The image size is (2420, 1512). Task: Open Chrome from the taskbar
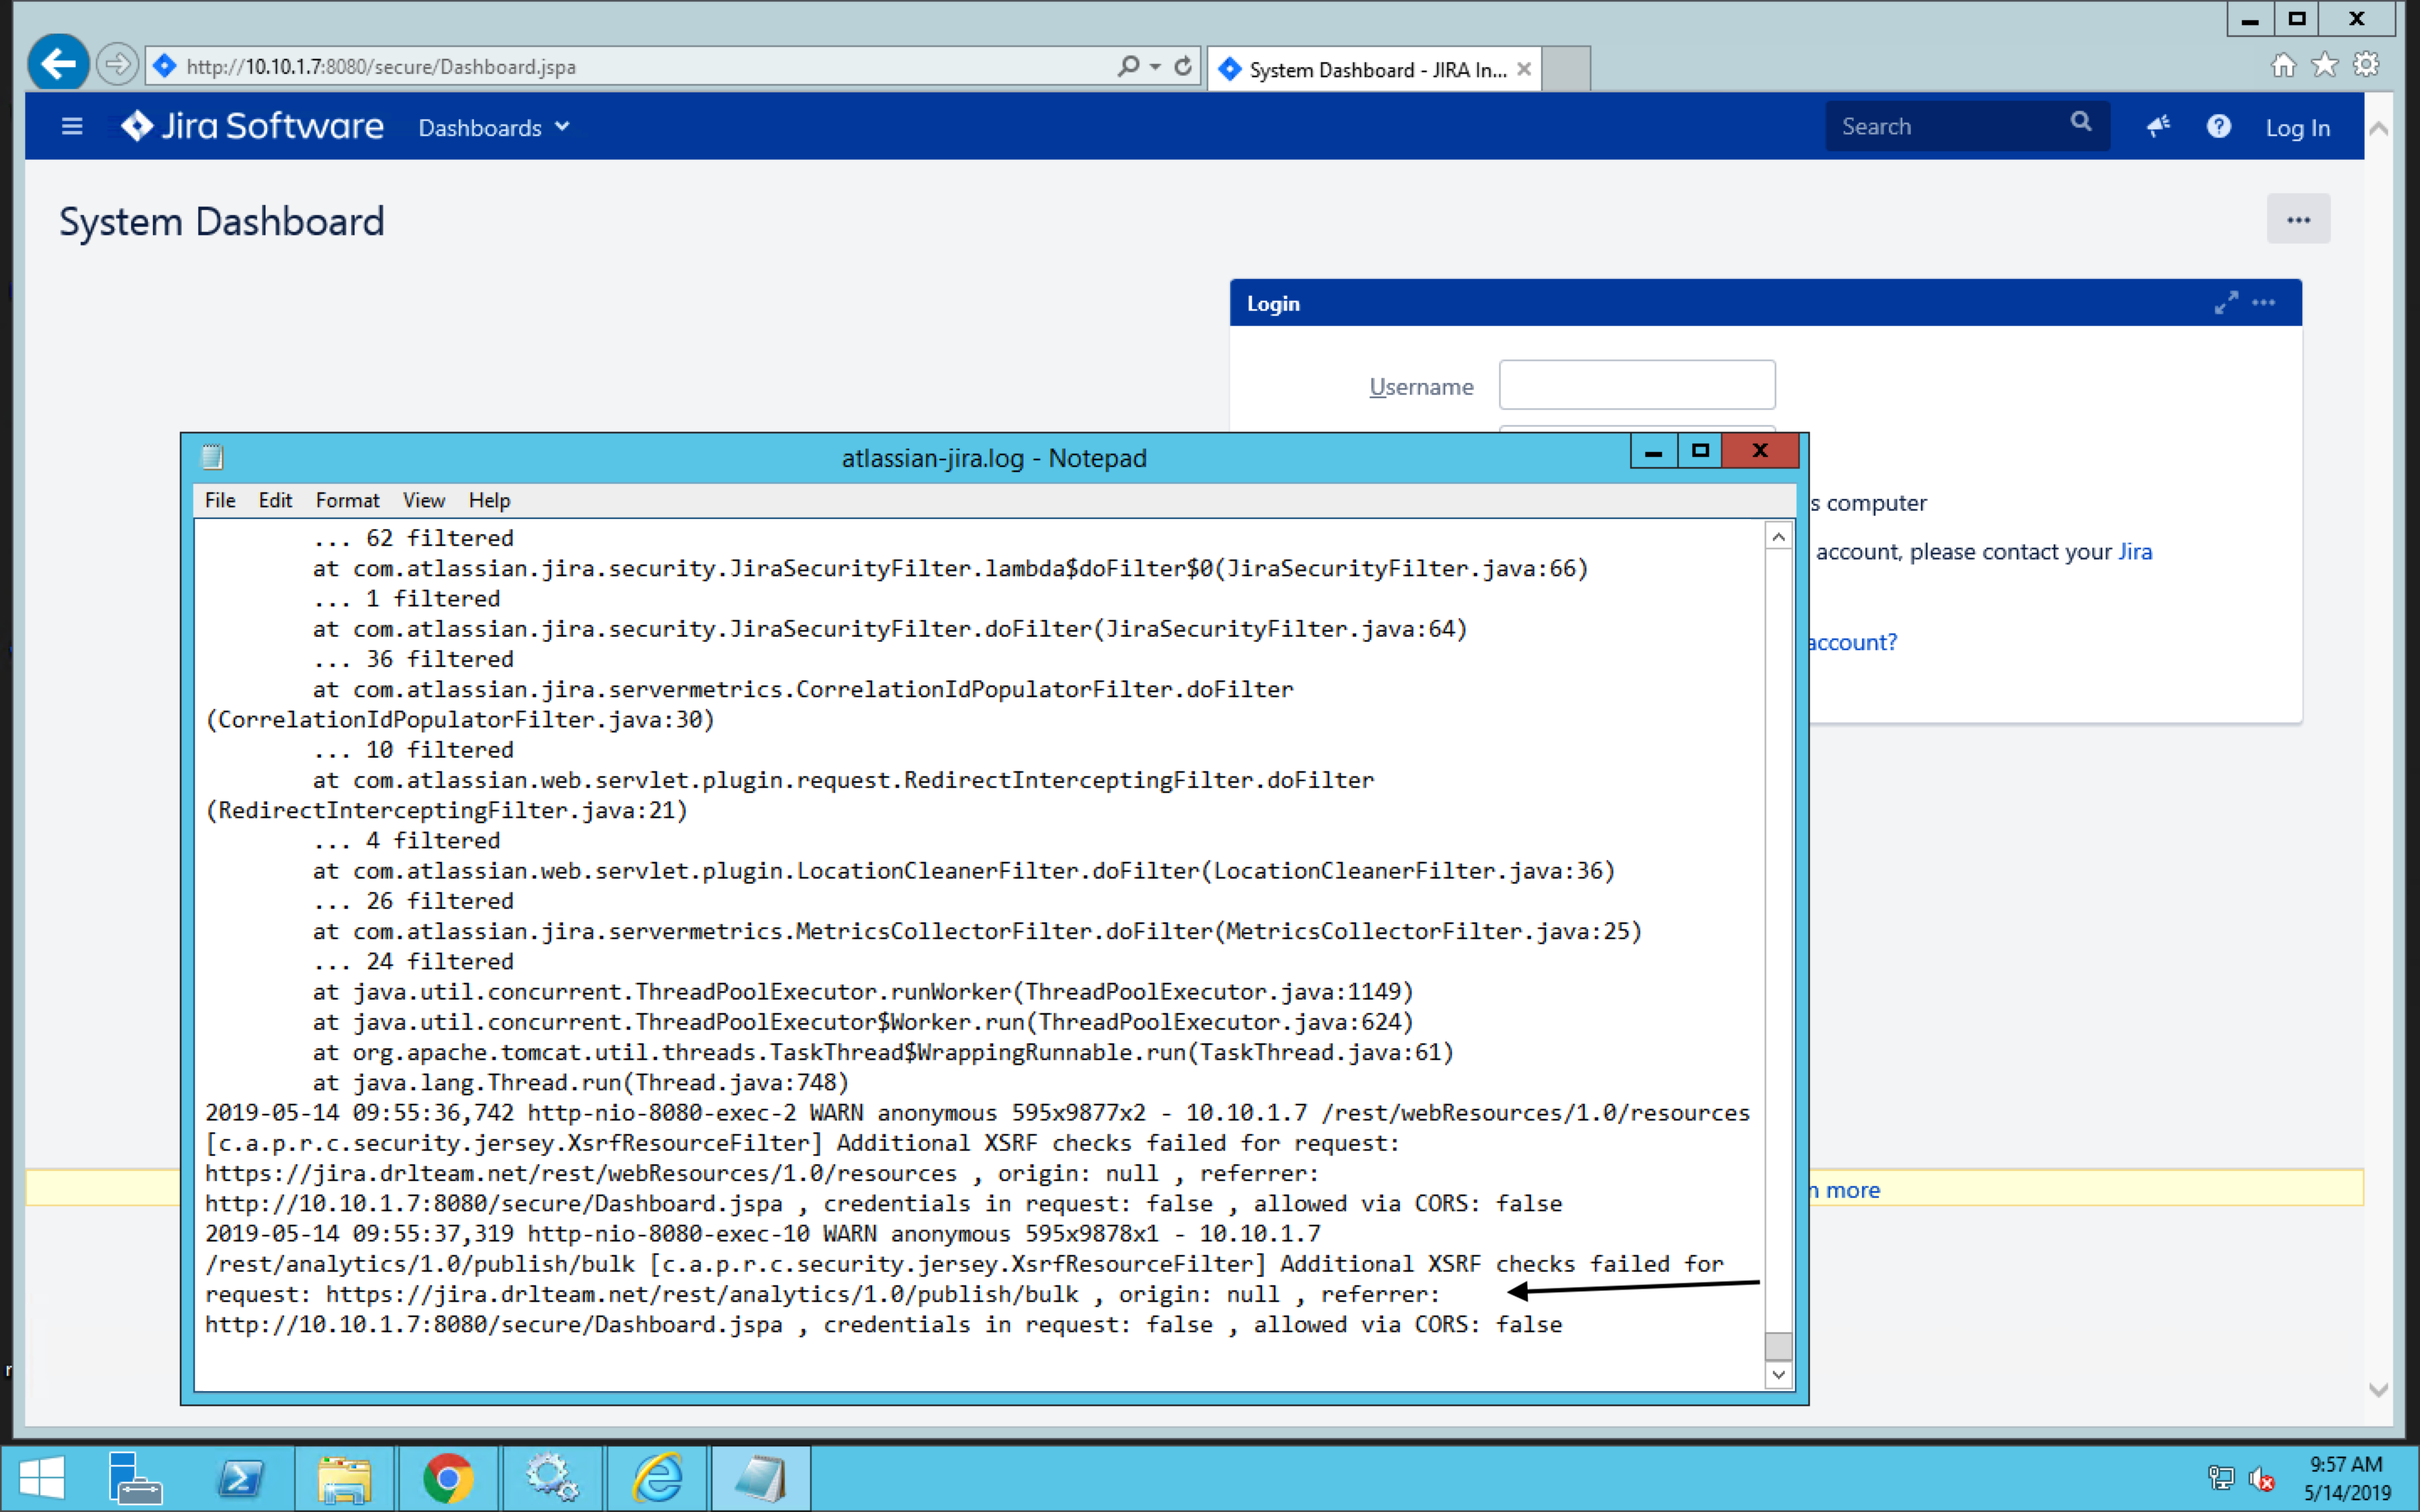pyautogui.click(x=448, y=1478)
